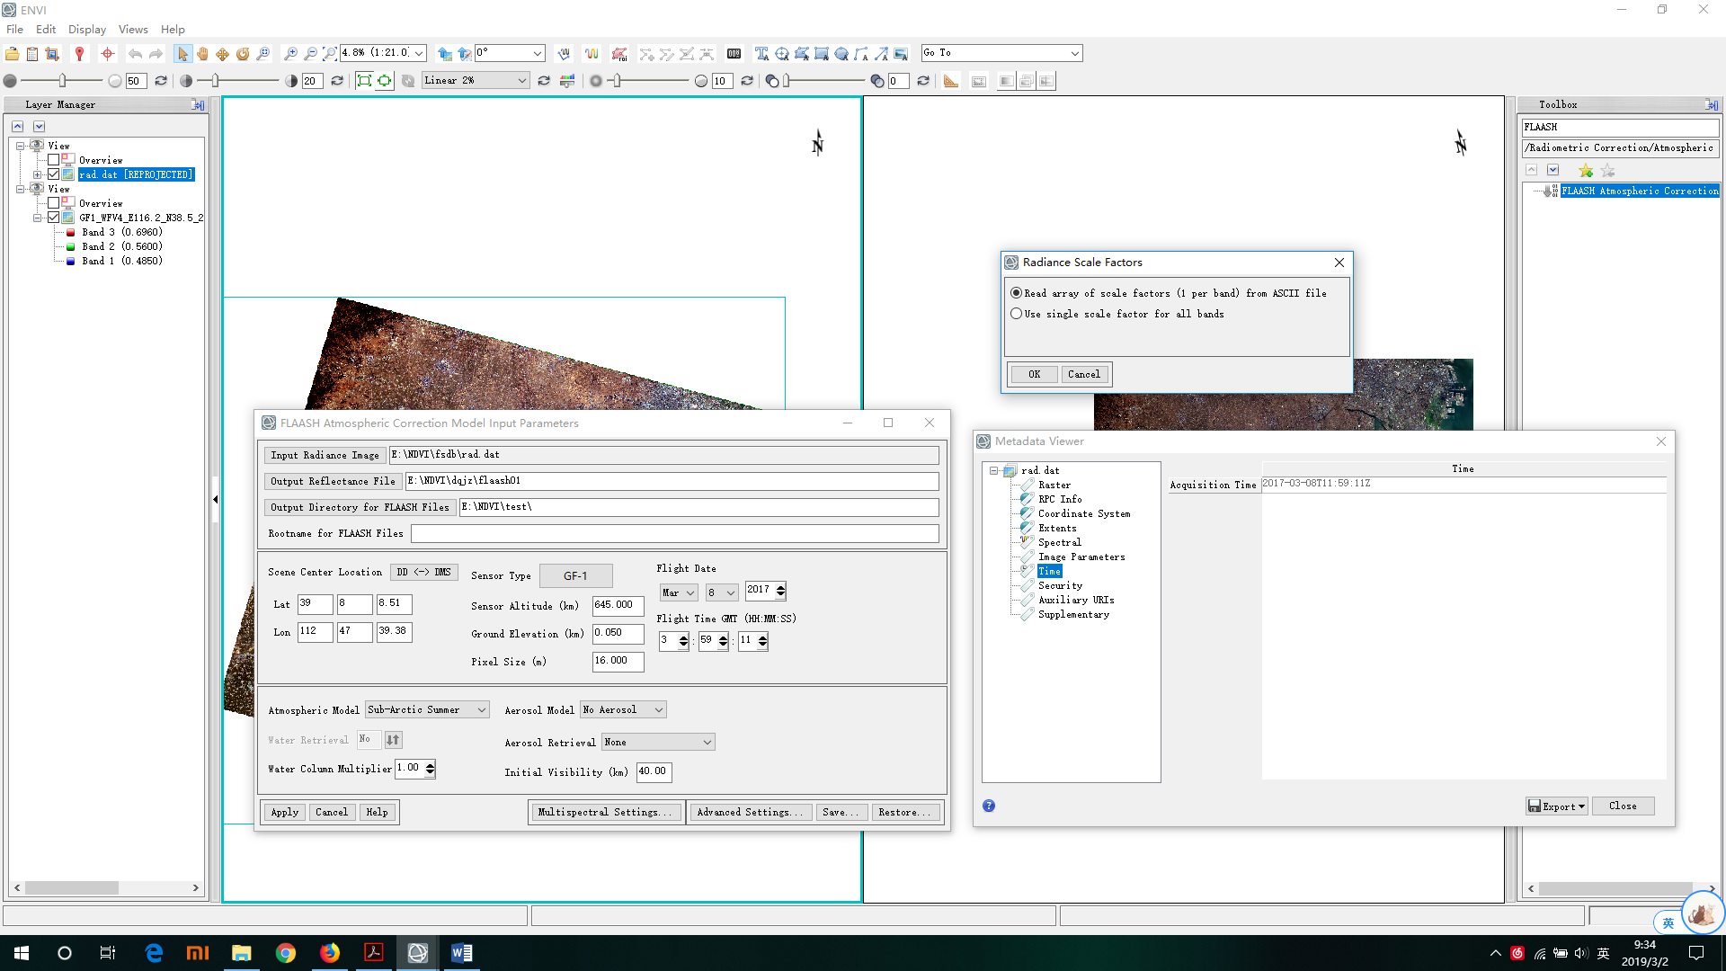
Task: Click the text annotation tool
Action: pyautogui.click(x=761, y=54)
